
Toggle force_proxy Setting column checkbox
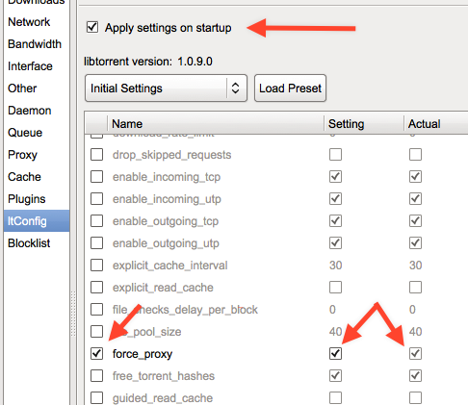(335, 354)
